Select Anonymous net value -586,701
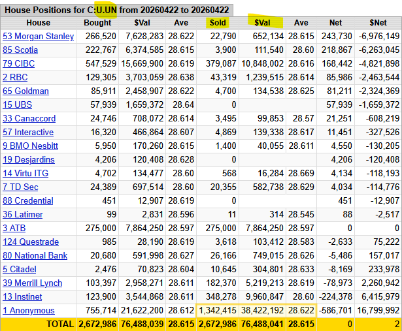Screen dimensions: 402x331 coord(335,311)
